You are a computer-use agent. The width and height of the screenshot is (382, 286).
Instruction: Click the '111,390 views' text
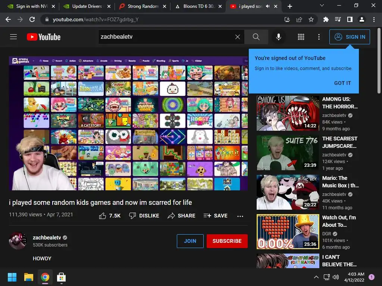click(25, 214)
